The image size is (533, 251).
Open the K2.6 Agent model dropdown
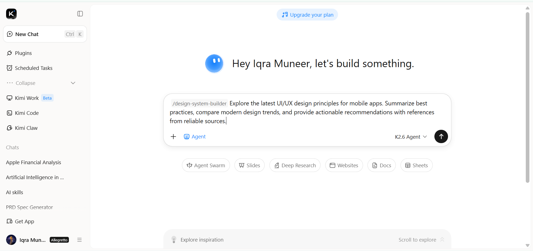[x=411, y=137]
